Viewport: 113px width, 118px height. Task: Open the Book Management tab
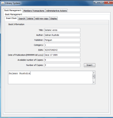[x=13, y=10]
